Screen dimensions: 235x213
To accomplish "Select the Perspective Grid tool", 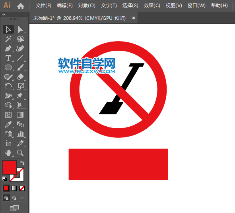I will [20, 105].
